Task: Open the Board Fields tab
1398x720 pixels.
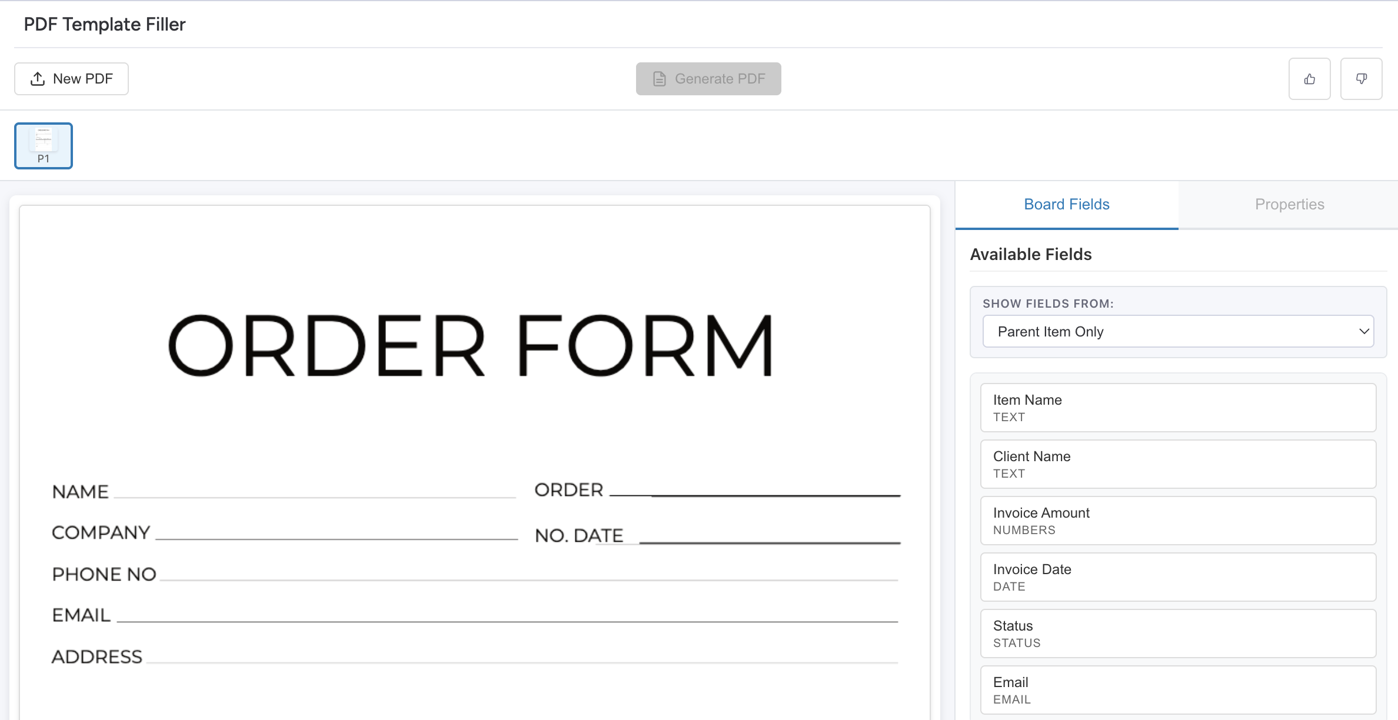Action: click(x=1066, y=204)
